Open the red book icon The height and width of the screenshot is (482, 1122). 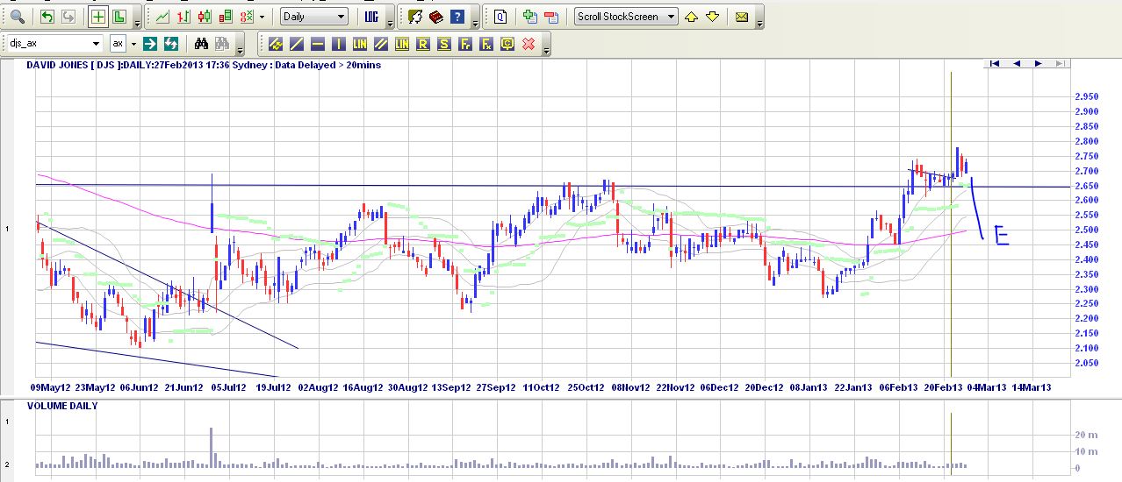point(437,17)
